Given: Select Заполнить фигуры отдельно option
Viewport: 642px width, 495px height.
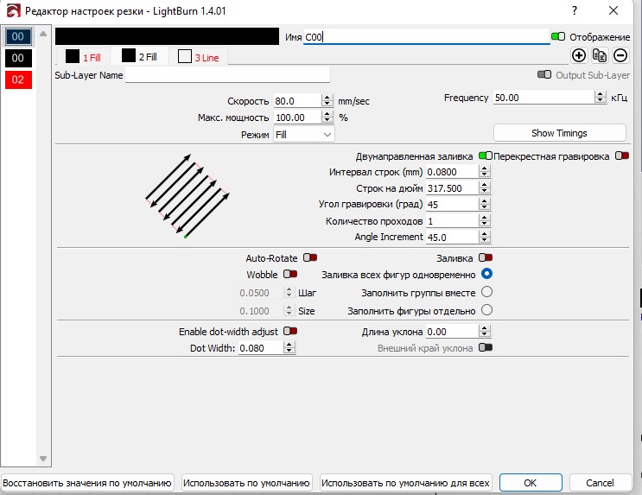Looking at the screenshot, I should tap(486, 310).
